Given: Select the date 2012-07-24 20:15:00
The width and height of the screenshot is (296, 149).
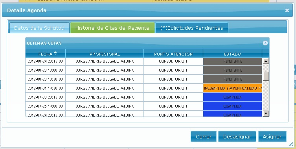Looking at the screenshot, I should tap(45, 115).
